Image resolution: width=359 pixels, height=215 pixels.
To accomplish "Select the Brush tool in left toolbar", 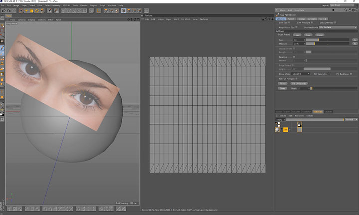I will tap(2, 48).
